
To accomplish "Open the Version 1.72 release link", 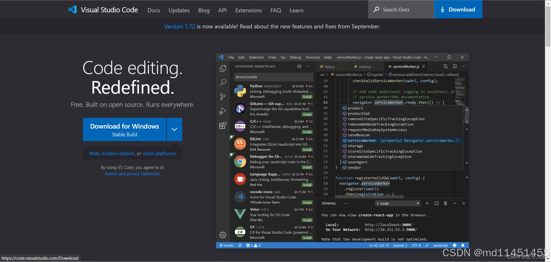I will [180, 26].
